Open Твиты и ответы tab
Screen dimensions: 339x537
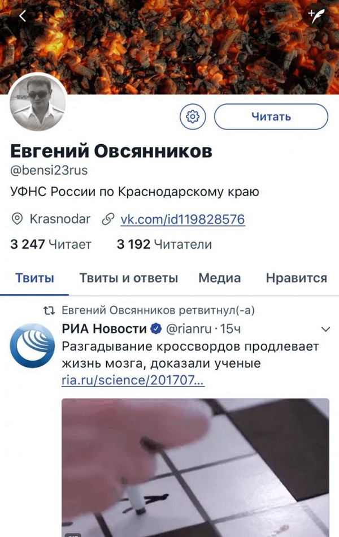tap(129, 278)
